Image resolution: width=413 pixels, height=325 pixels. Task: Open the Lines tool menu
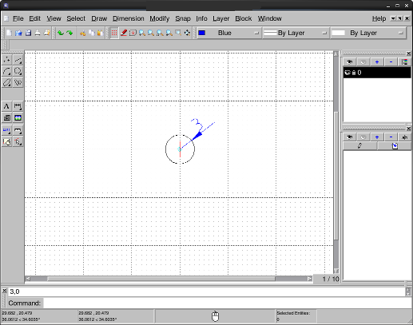18,60
